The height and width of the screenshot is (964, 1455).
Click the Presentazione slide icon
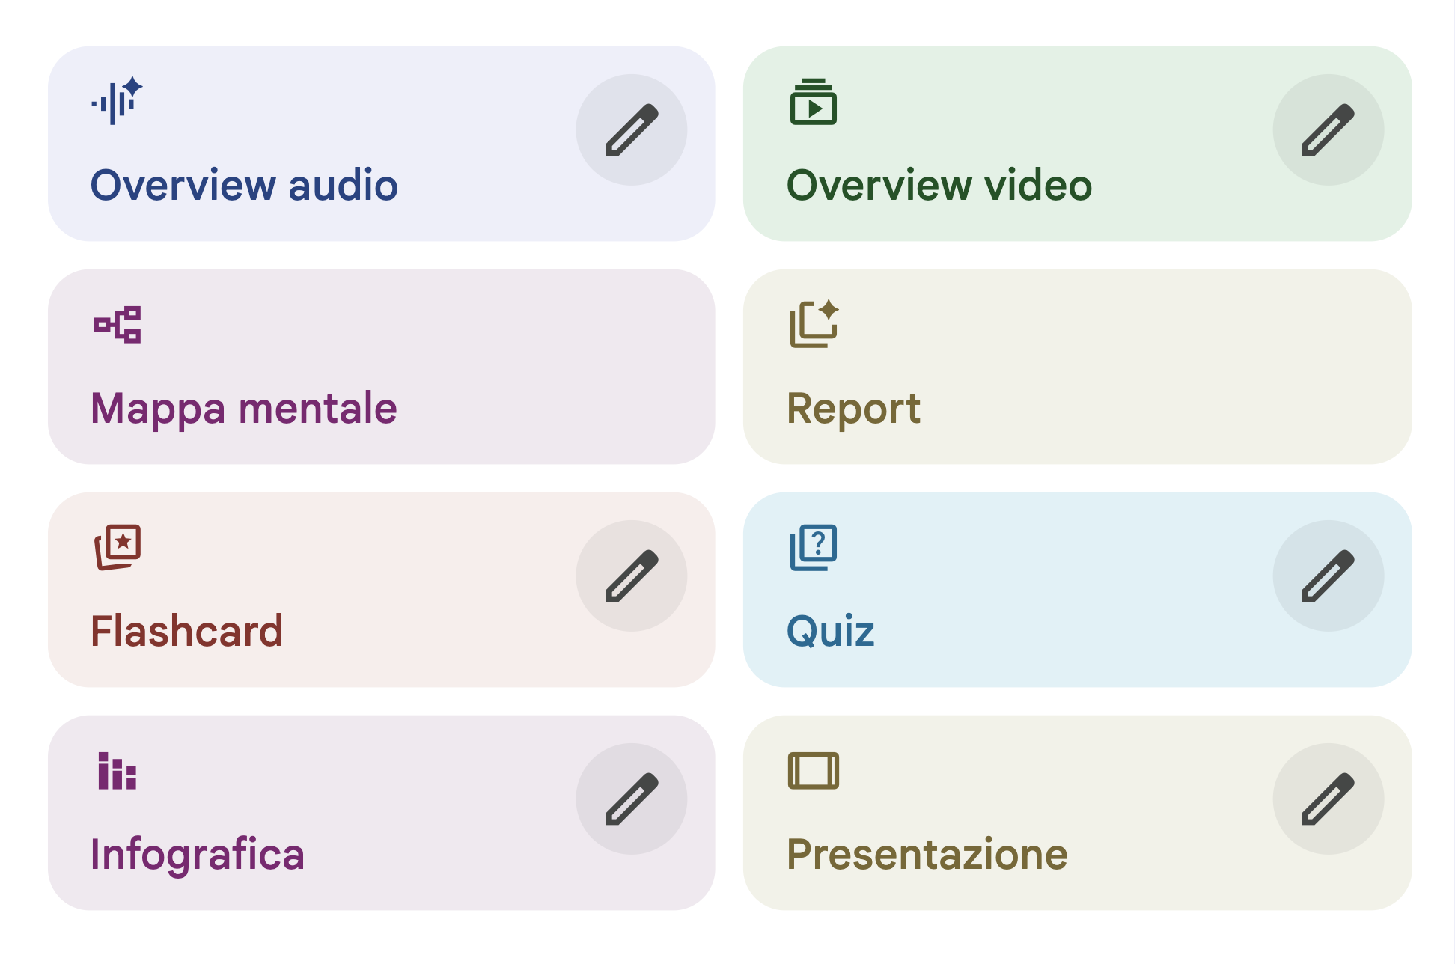click(814, 771)
